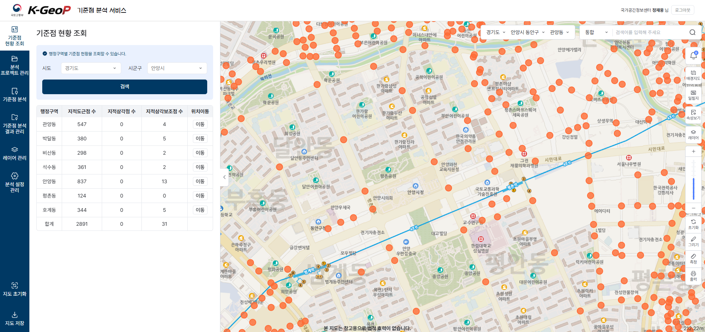Select the 일필지 parcel tool

693,95
